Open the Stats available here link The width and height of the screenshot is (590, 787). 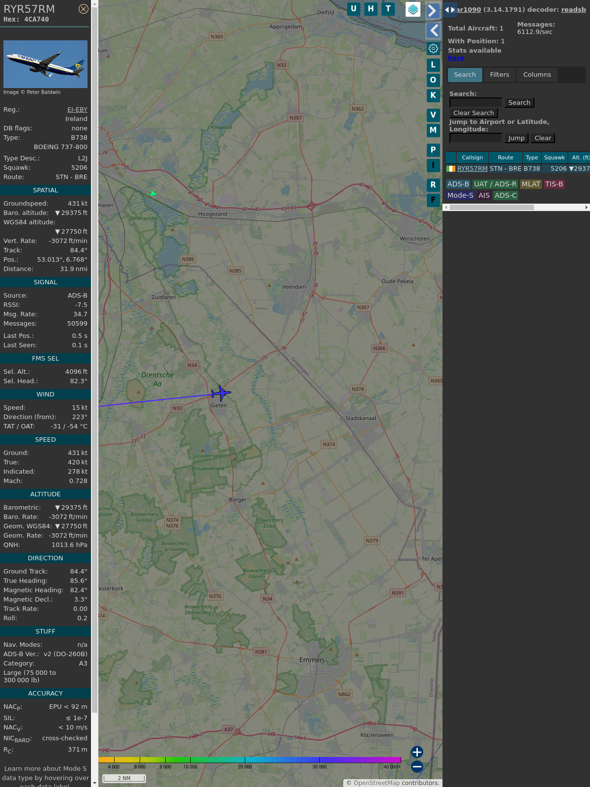click(x=456, y=58)
